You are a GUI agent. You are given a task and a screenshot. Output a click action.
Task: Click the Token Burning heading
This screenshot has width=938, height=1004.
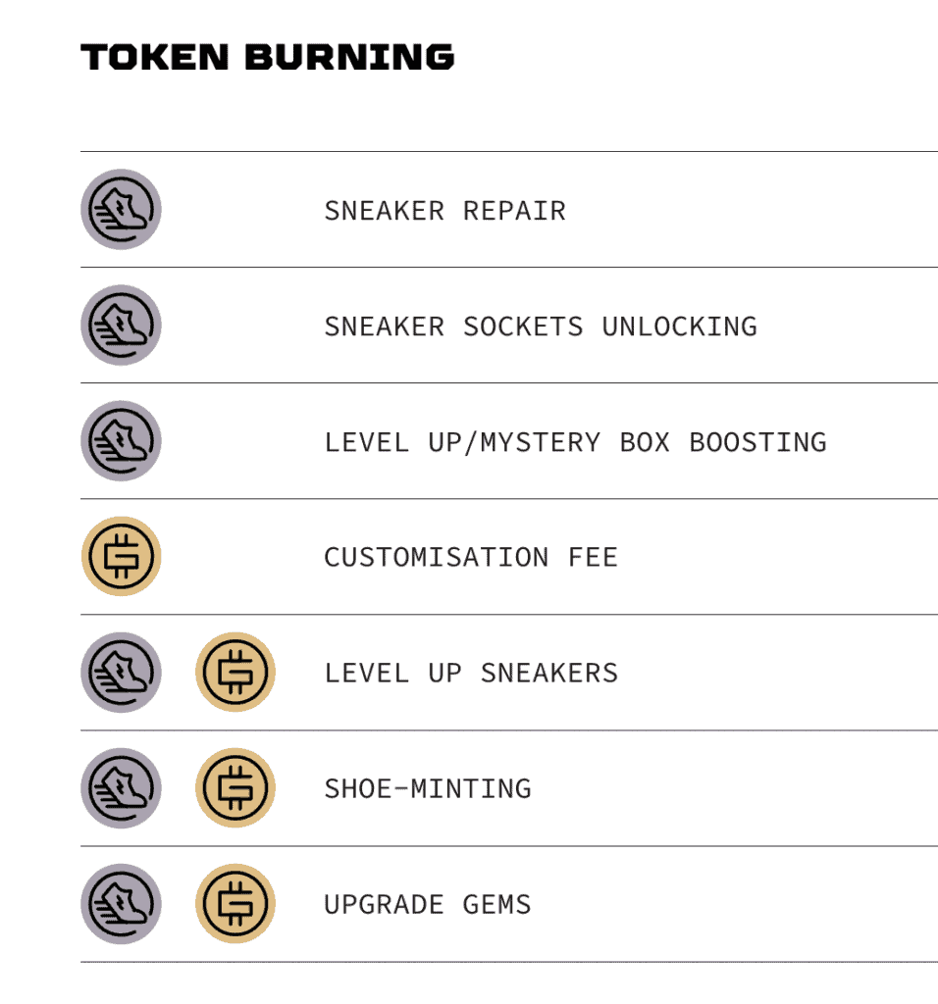pos(267,57)
